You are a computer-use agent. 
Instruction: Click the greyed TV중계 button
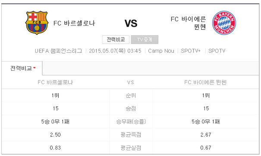[145, 40]
